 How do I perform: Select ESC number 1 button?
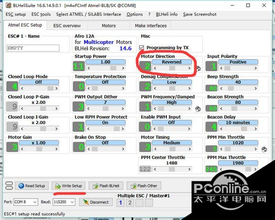click(121, 203)
